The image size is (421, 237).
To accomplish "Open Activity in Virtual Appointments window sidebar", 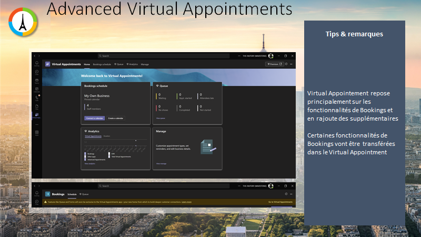I will [37, 63].
